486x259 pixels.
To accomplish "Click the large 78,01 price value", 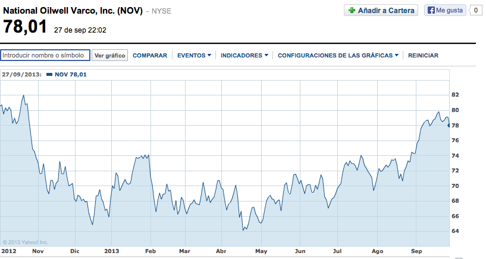I will click(25, 27).
